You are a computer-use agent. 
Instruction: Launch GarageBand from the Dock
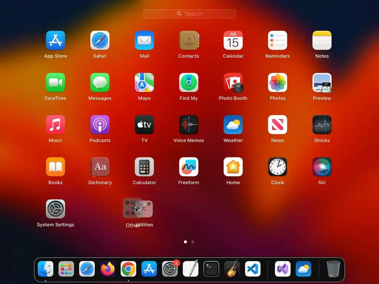point(232,269)
